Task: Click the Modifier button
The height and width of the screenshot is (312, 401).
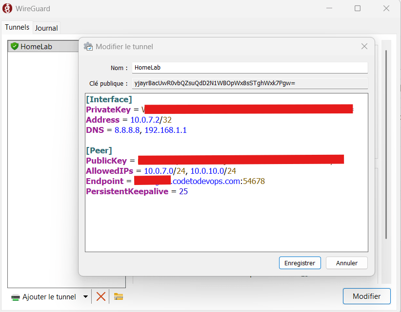Action: tap(366, 296)
